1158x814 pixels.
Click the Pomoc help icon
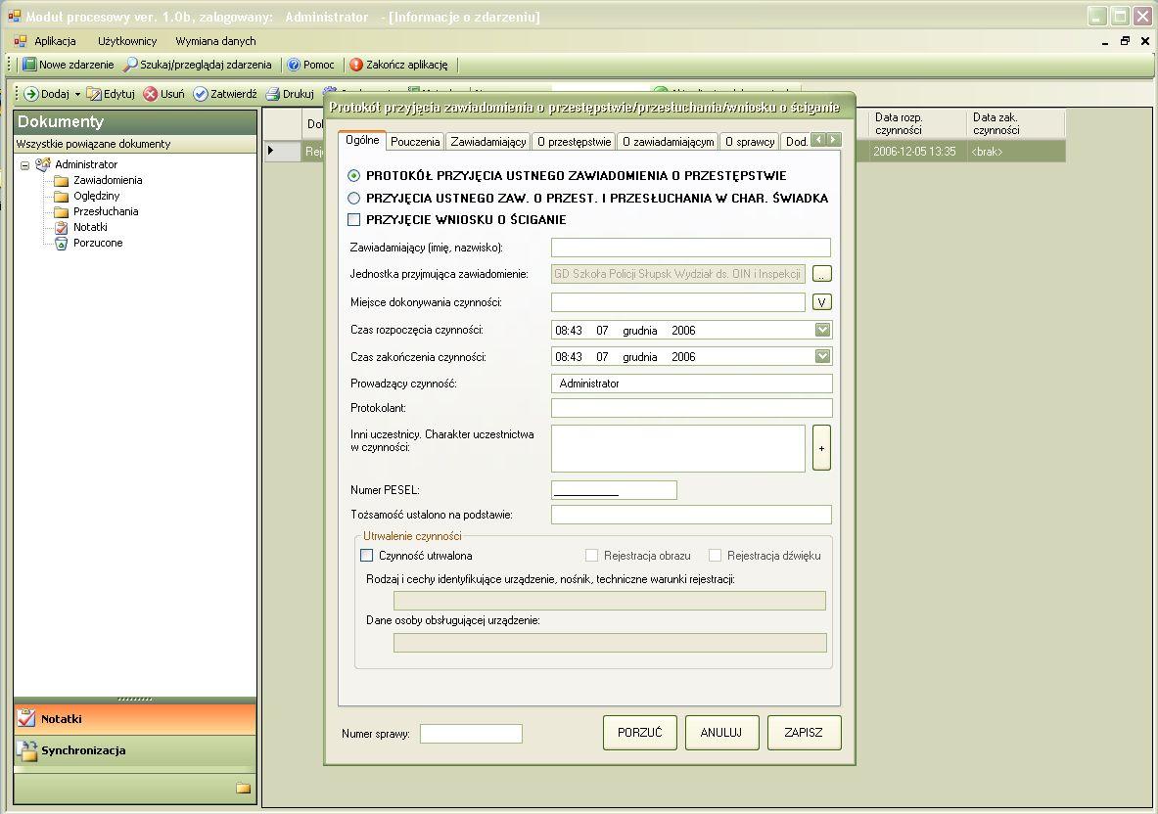[x=294, y=65]
